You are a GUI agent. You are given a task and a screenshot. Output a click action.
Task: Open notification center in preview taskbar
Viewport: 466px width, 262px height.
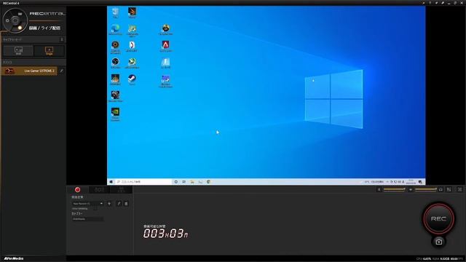tap(420, 181)
